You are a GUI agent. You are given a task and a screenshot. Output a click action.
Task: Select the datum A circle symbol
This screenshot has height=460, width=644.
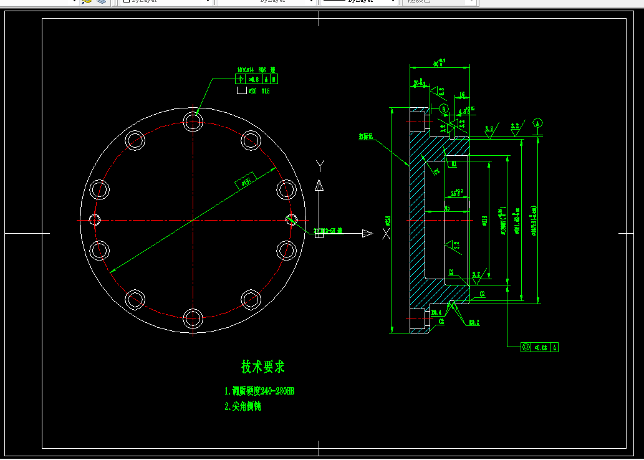(x=538, y=122)
